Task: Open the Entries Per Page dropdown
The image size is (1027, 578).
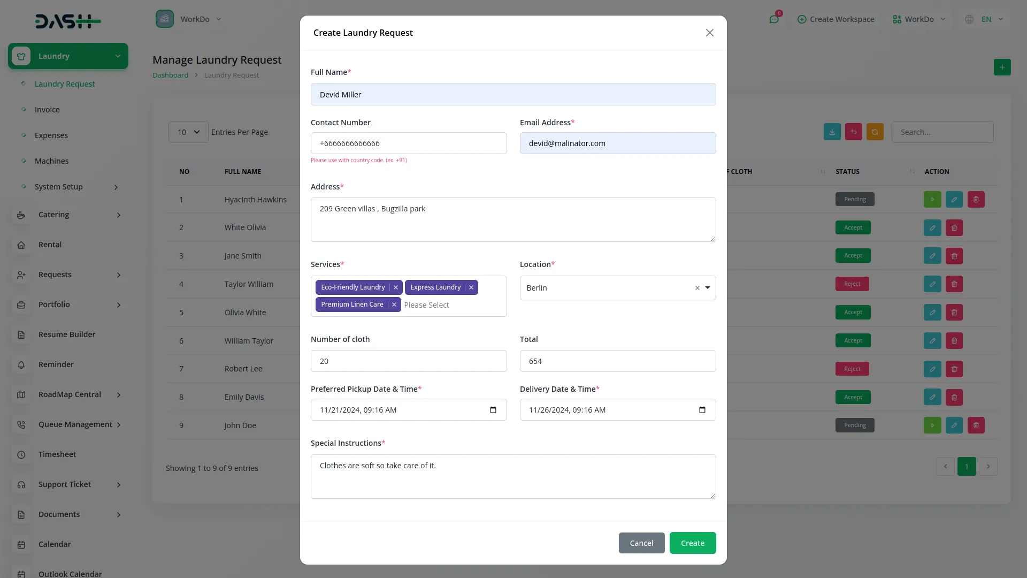Action: coord(187,132)
